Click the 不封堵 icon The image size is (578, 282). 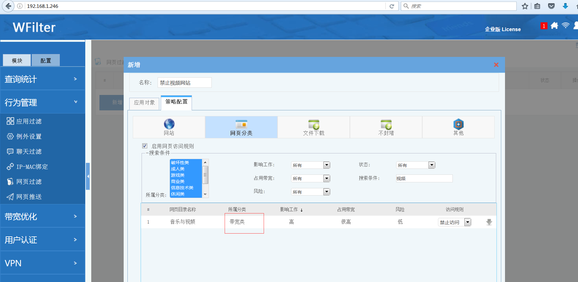pyautogui.click(x=386, y=124)
